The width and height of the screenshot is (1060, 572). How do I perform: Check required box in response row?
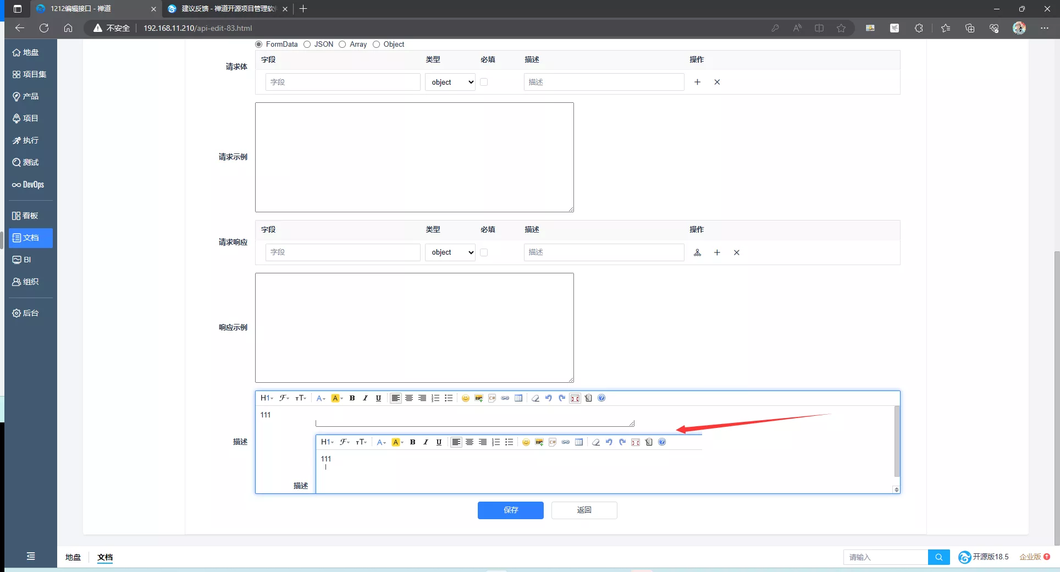click(x=484, y=252)
